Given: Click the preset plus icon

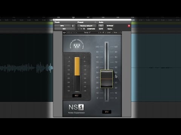Looking at the screenshot, I should (81, 29).
